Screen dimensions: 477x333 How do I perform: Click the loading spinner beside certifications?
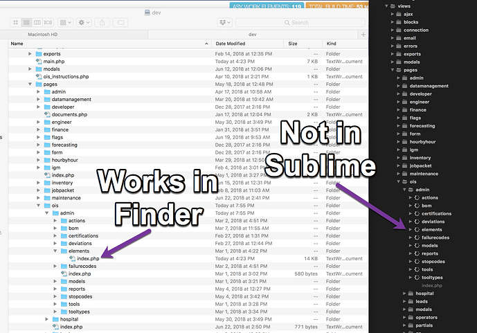click(417, 214)
